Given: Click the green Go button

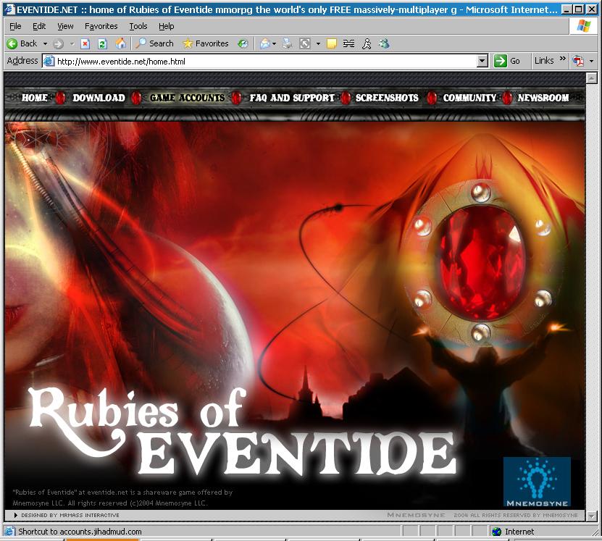Looking at the screenshot, I should point(507,61).
